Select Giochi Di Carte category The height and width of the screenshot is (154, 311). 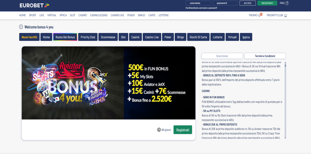pos(198,37)
